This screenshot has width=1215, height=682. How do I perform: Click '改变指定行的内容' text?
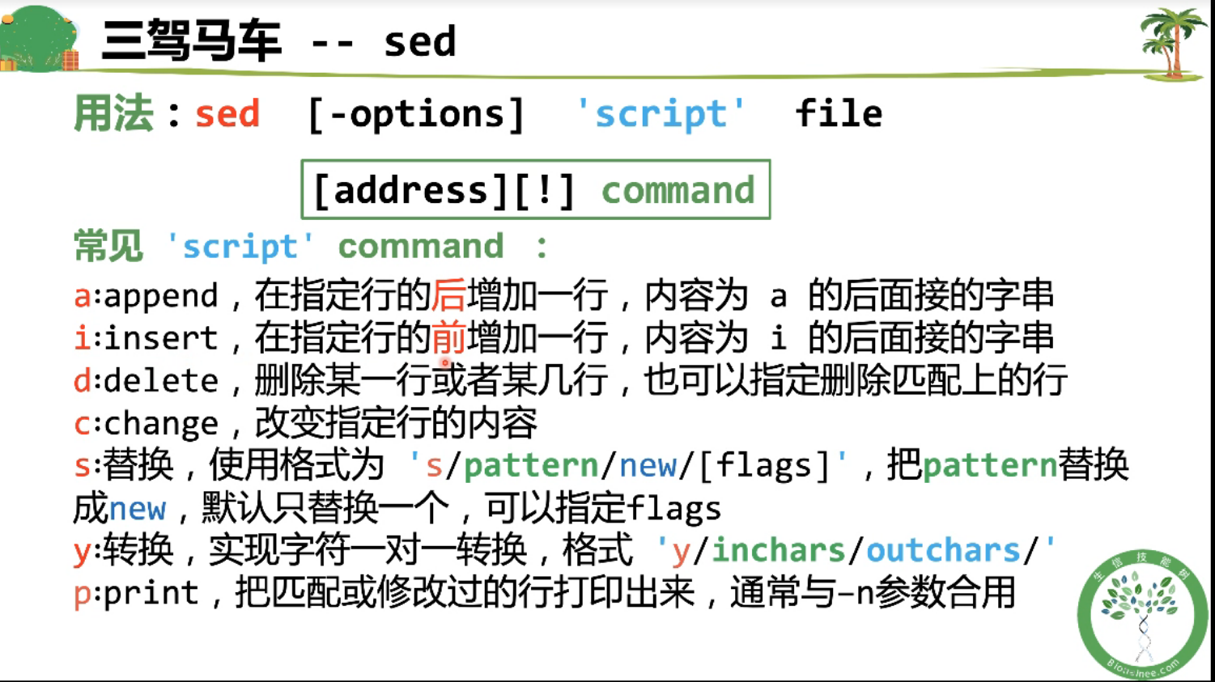click(396, 423)
